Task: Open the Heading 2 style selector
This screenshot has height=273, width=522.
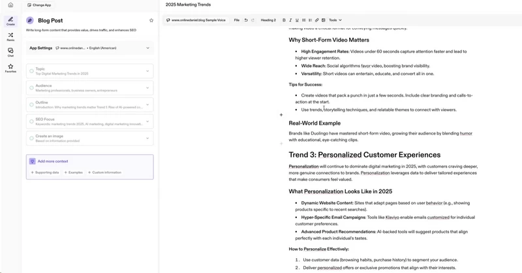Action: point(268,20)
